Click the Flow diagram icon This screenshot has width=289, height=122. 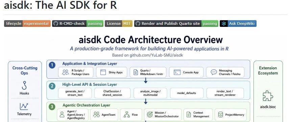(x=127, y=115)
